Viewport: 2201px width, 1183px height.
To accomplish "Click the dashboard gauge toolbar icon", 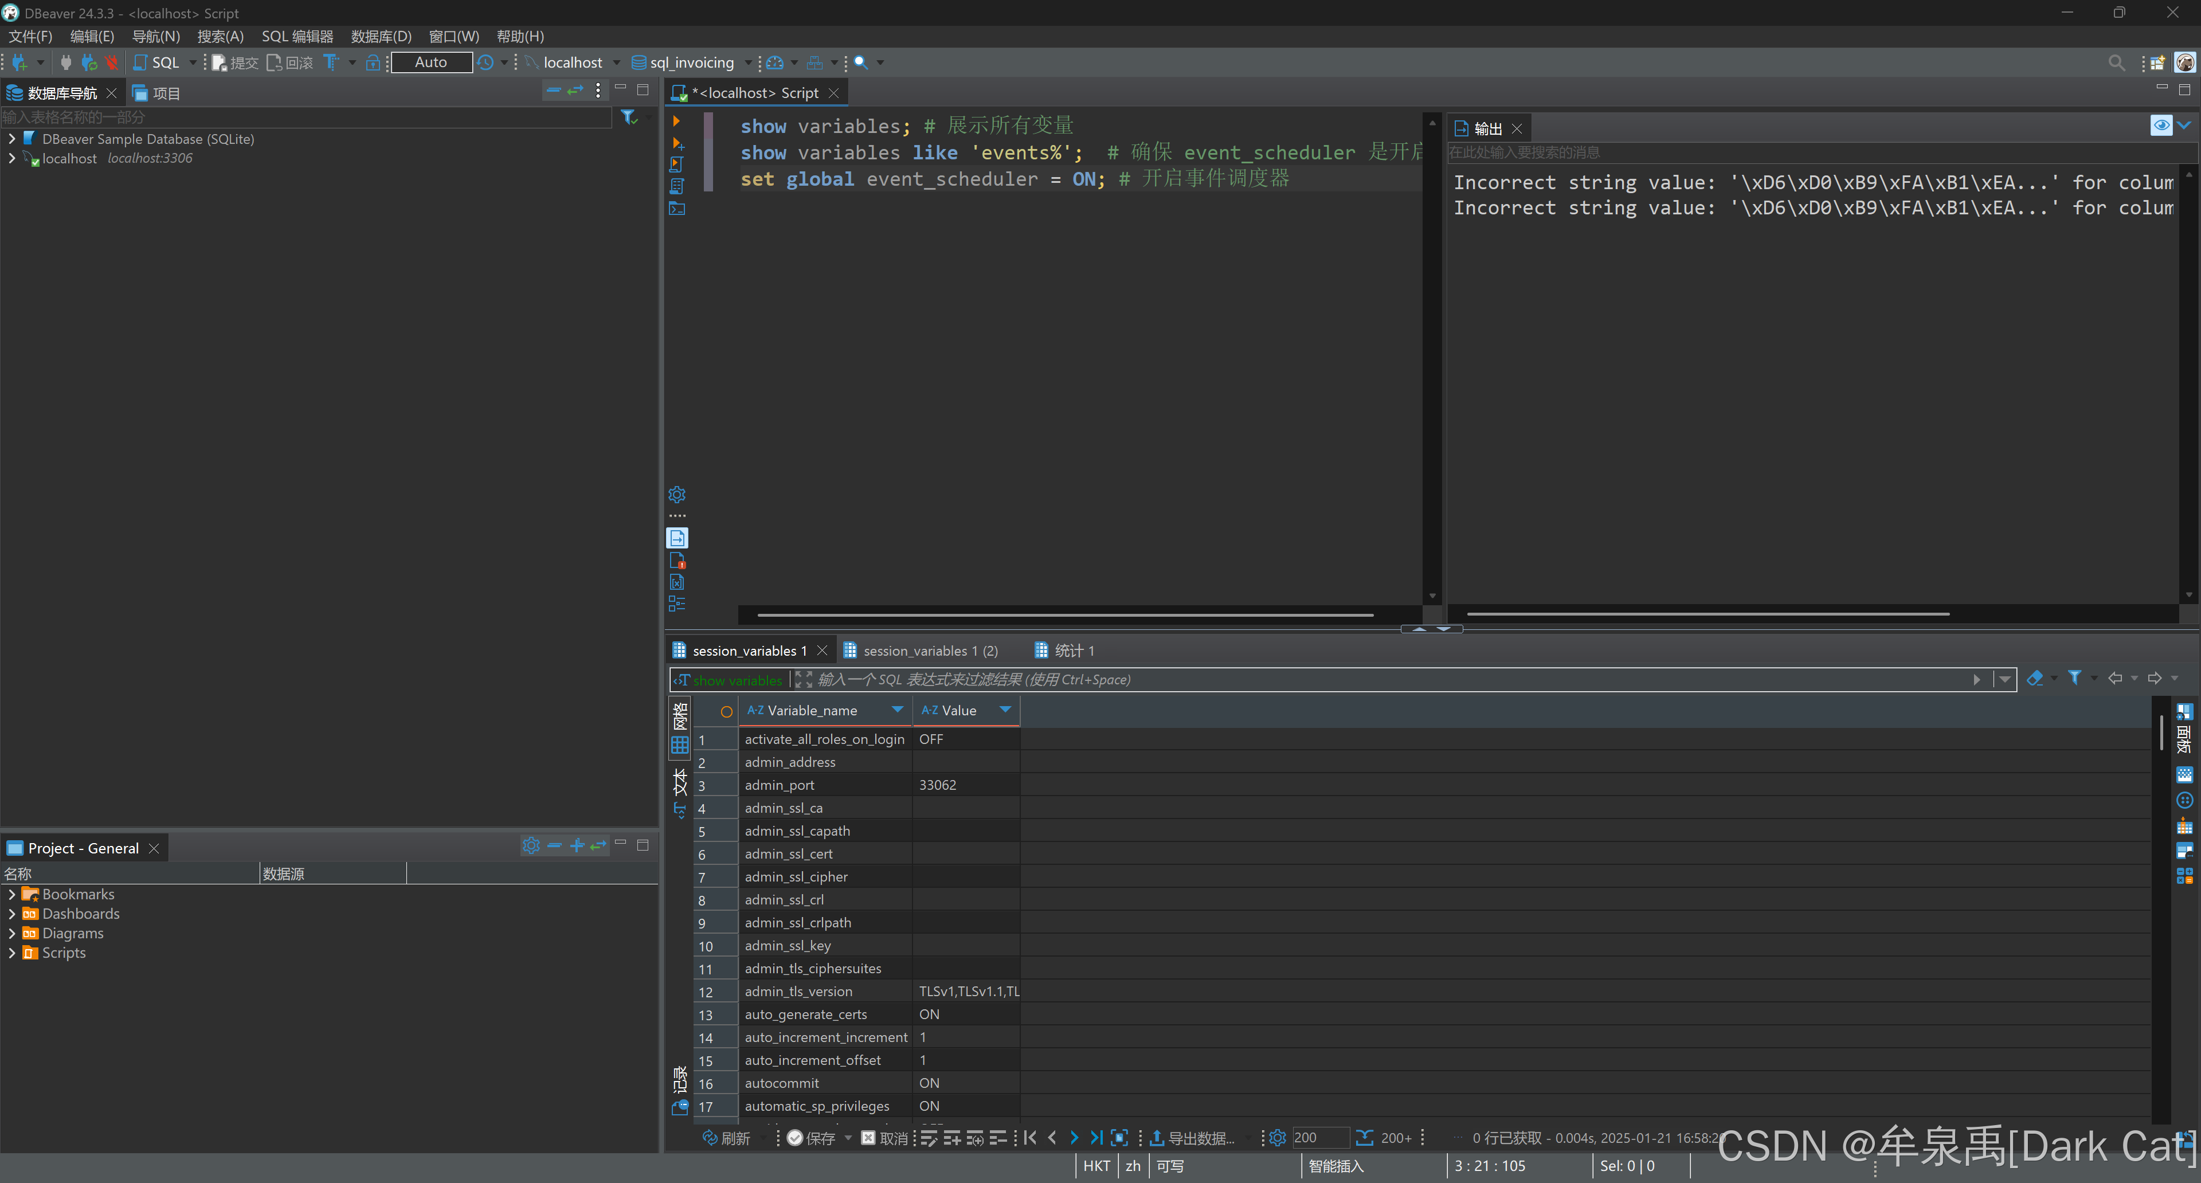I will [x=774, y=62].
